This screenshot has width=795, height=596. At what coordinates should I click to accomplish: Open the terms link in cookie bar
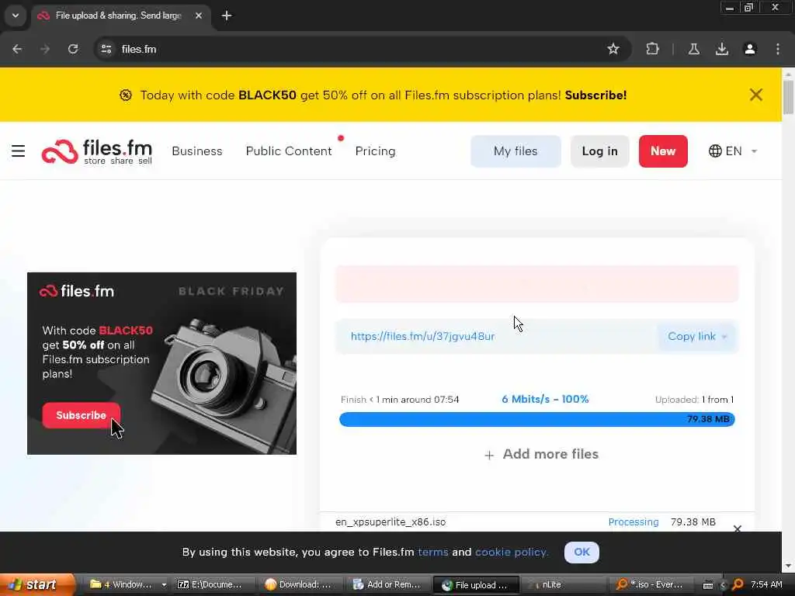[x=432, y=552]
